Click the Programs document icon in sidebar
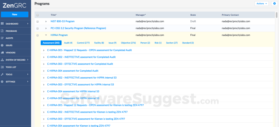279x127 pixels. (x=2, y=31)
